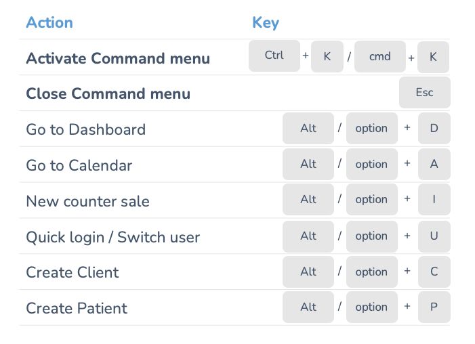475x344 pixels.
Task: Click the K key next to cmd
Action: [434, 57]
